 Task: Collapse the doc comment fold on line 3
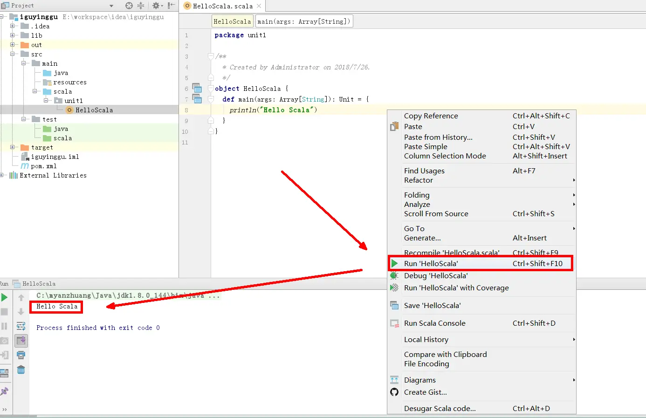pyautogui.click(x=211, y=56)
